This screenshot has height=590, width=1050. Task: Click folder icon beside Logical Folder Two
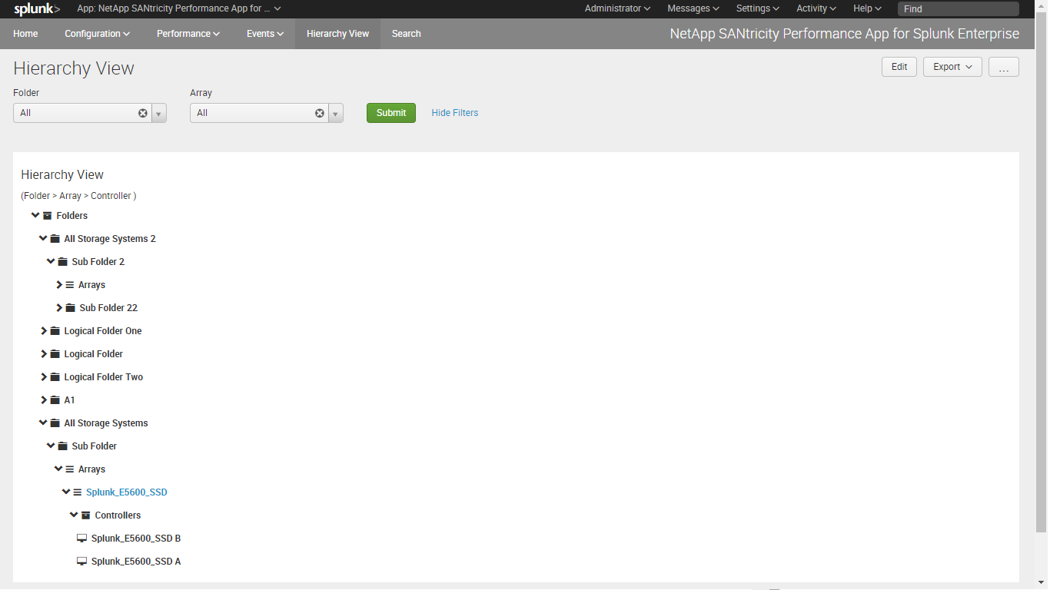click(55, 377)
